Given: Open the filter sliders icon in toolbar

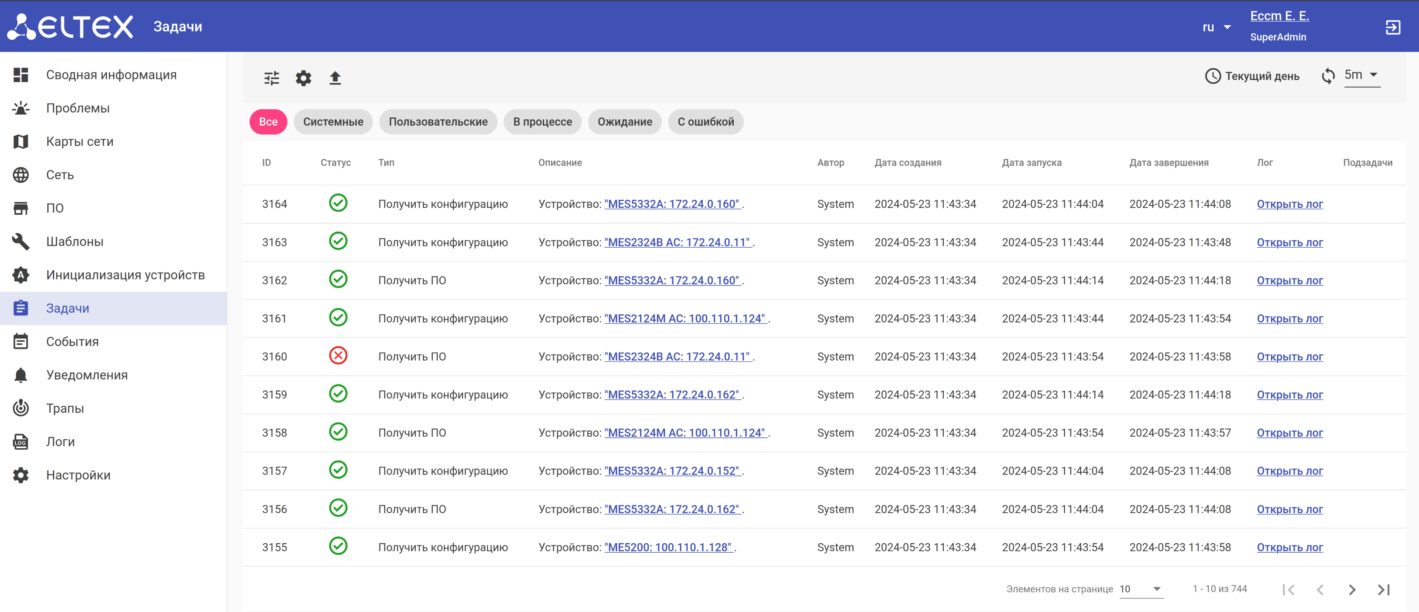Looking at the screenshot, I should pyautogui.click(x=272, y=78).
